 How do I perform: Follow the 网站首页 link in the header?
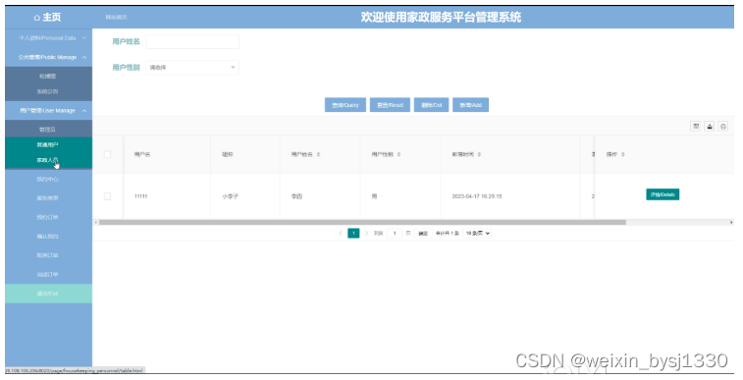(116, 18)
